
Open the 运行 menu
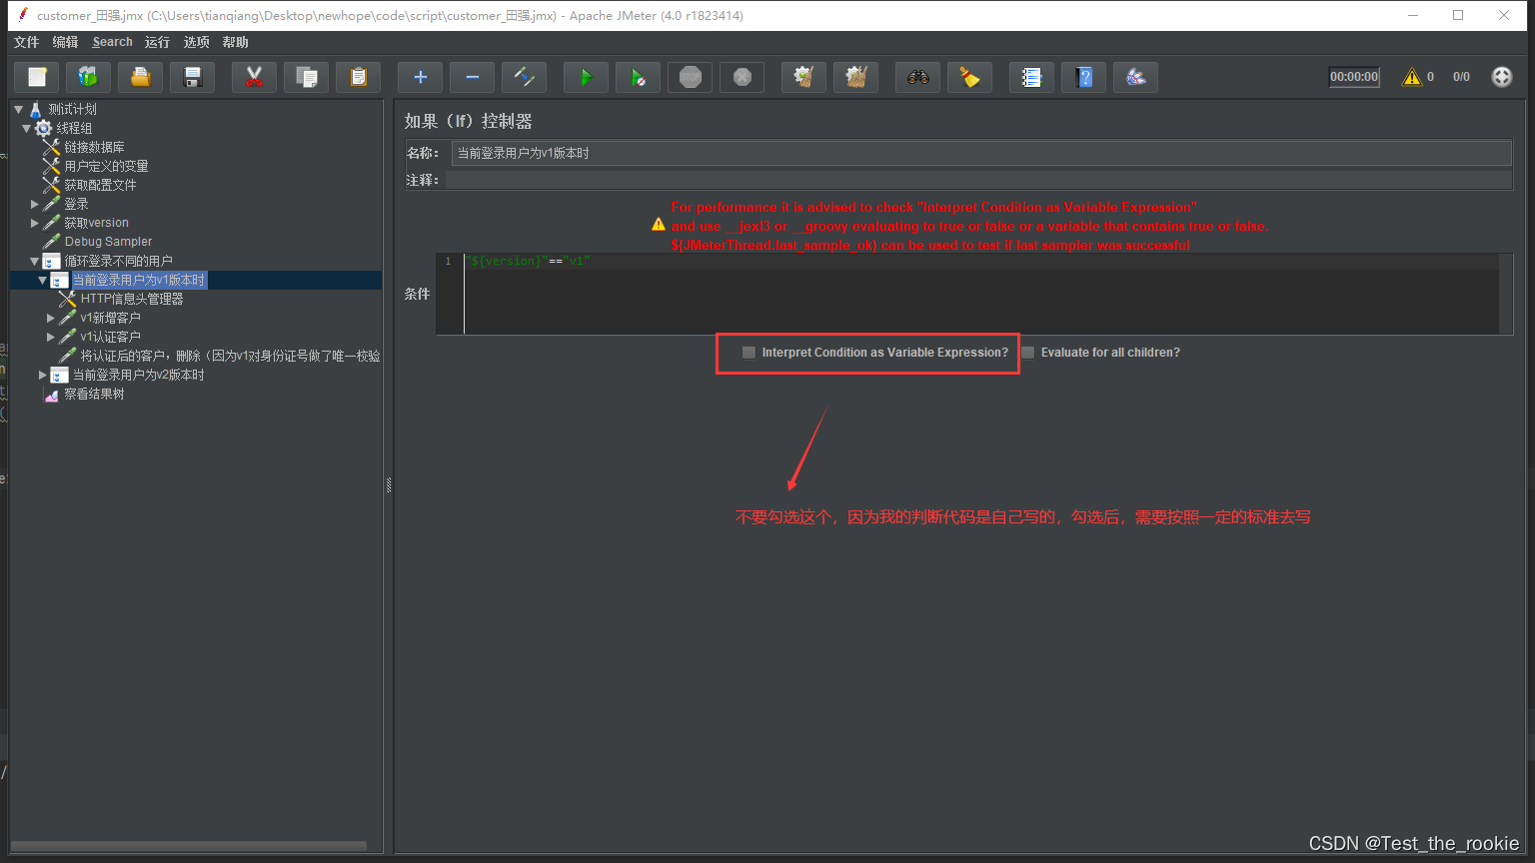(x=157, y=42)
